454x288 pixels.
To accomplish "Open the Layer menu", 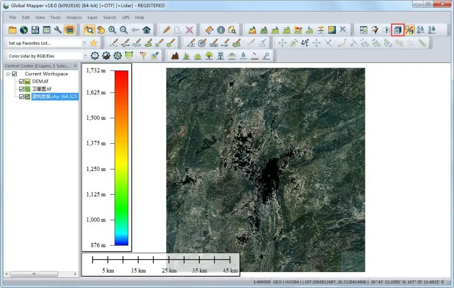I will pyautogui.click(x=92, y=17).
